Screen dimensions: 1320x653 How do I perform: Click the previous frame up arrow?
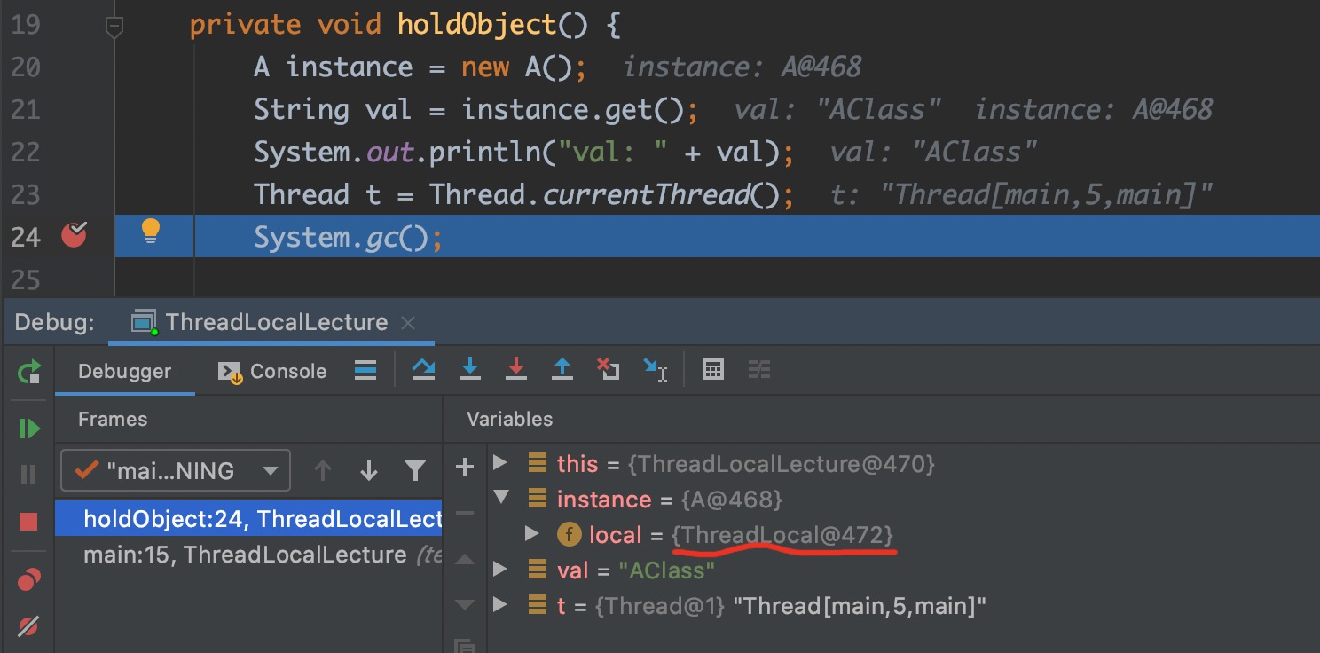tap(323, 471)
